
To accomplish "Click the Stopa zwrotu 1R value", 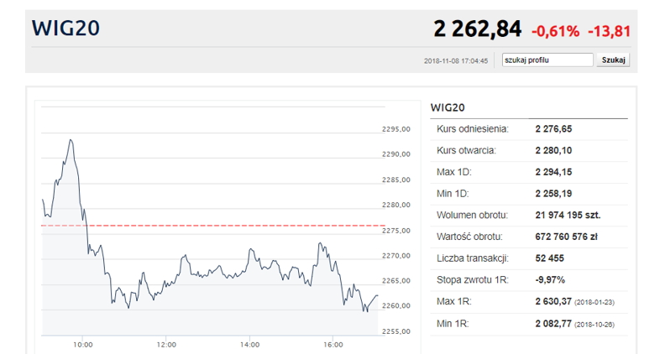I will pyautogui.click(x=549, y=279).
